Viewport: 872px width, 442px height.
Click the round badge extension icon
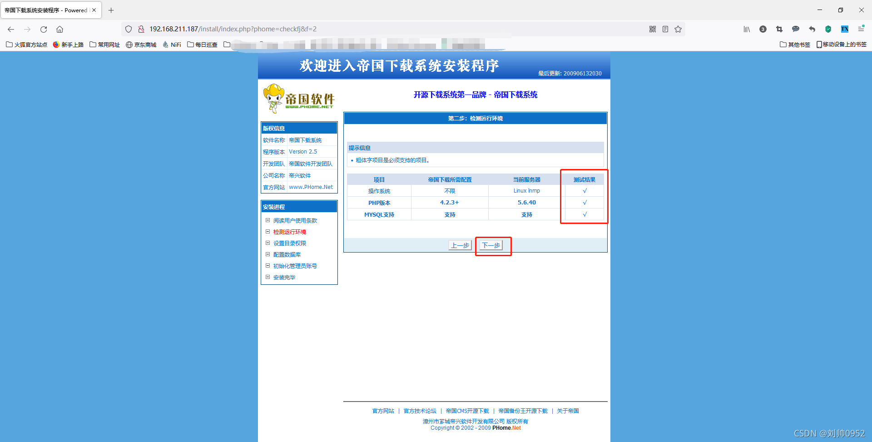point(763,29)
